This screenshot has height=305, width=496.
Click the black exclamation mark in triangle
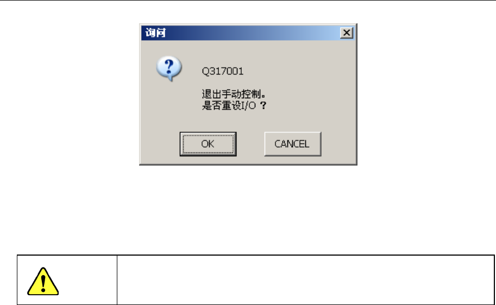43,283
